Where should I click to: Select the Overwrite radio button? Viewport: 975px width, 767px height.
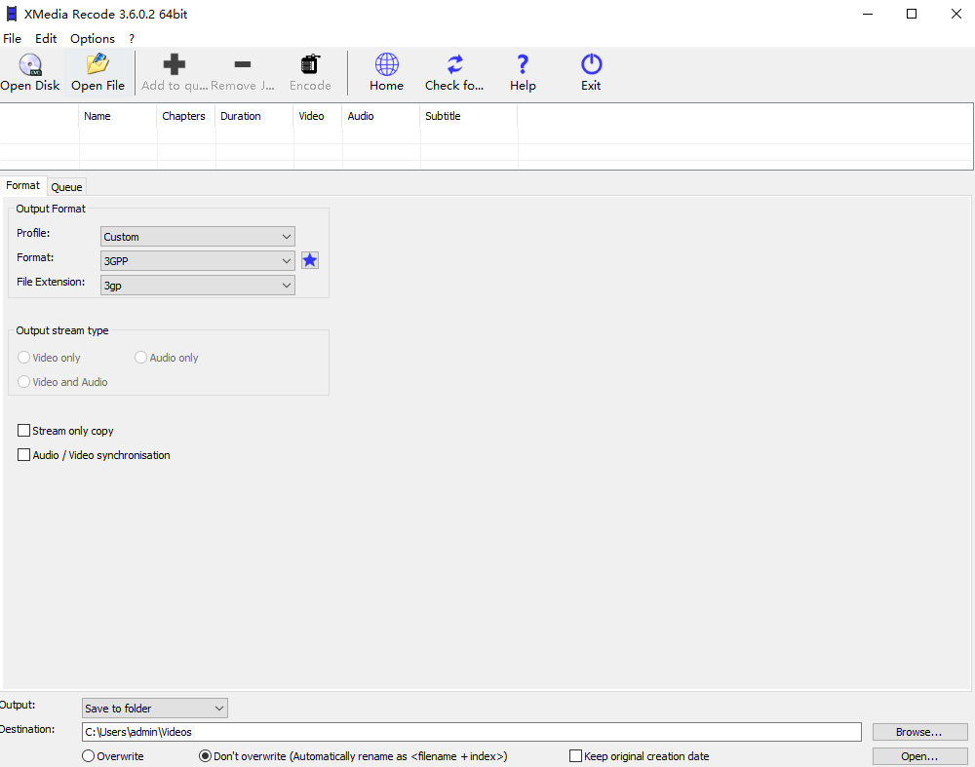[88, 755]
